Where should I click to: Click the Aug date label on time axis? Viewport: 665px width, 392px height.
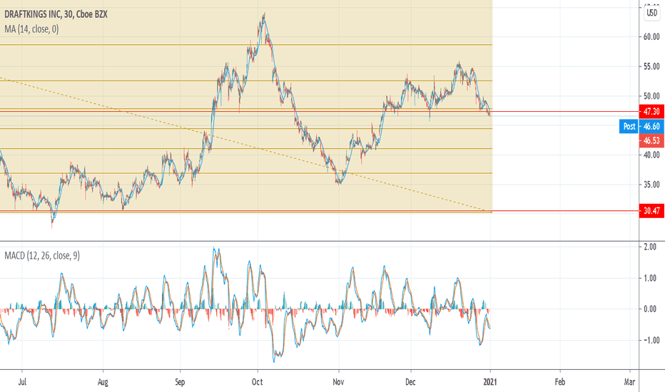pyautogui.click(x=103, y=382)
